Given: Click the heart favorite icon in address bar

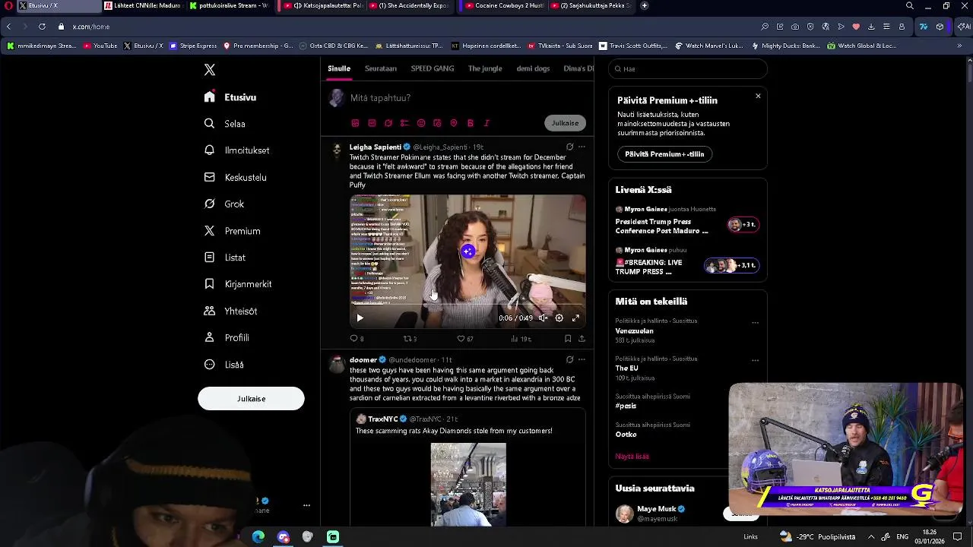Looking at the screenshot, I should (856, 27).
